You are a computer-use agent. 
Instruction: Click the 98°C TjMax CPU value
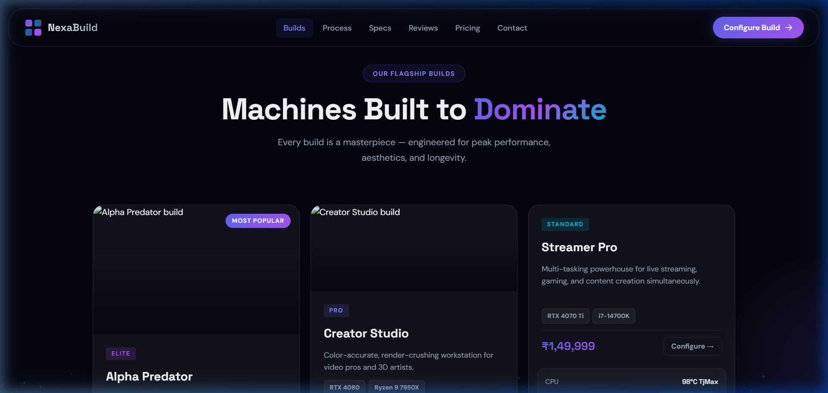[x=700, y=382]
